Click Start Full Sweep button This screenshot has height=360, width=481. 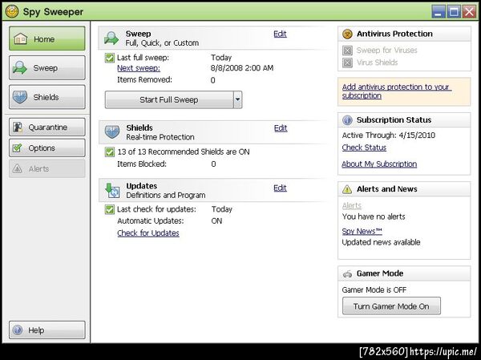pos(169,99)
